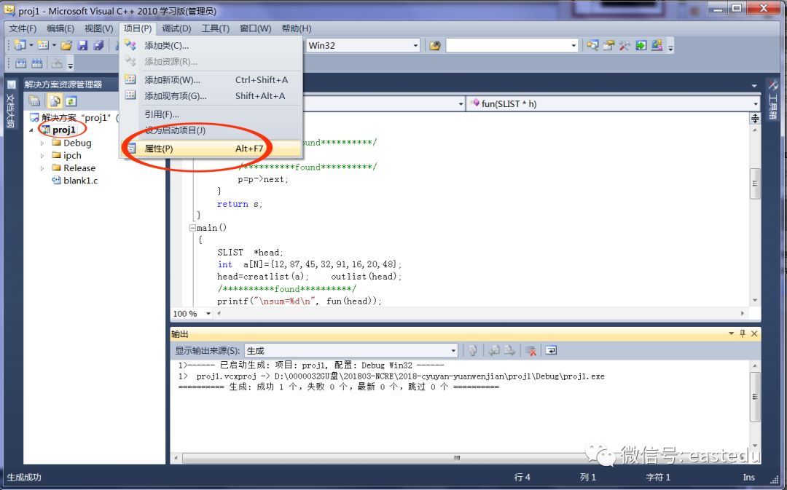
Task: Click the Open File folder icon
Action: [x=66, y=46]
